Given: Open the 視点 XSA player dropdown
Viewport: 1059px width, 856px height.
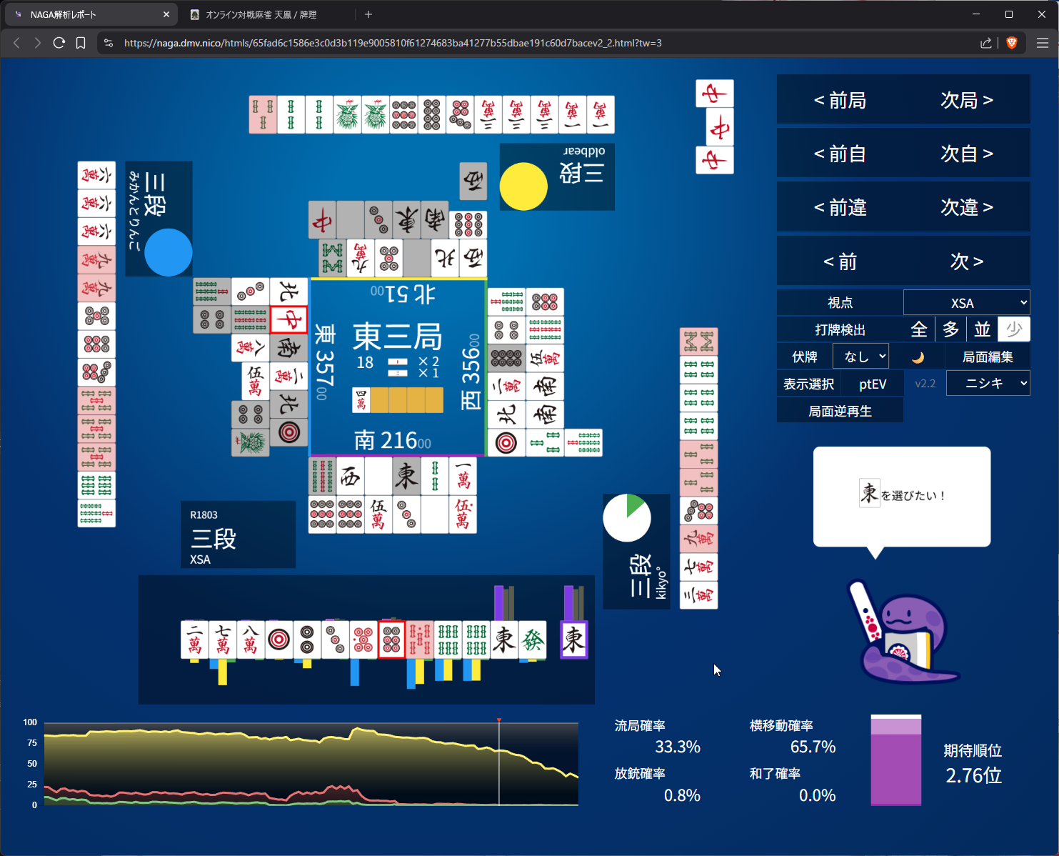Looking at the screenshot, I should 966,303.
